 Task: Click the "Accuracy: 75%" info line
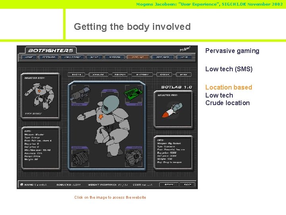[x=33, y=153]
